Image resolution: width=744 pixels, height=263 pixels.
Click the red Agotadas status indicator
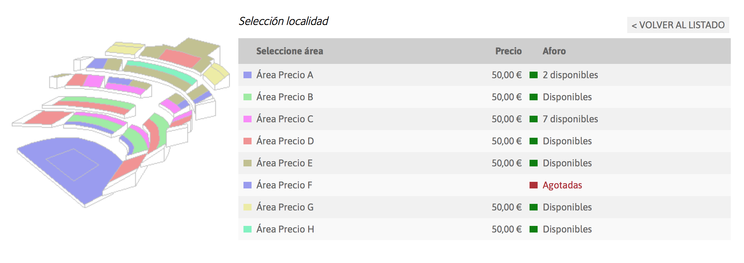coord(534,185)
